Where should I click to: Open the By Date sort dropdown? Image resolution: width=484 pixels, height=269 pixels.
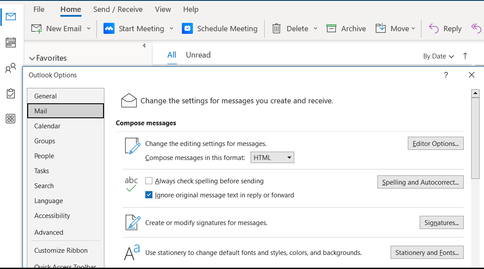(x=438, y=56)
